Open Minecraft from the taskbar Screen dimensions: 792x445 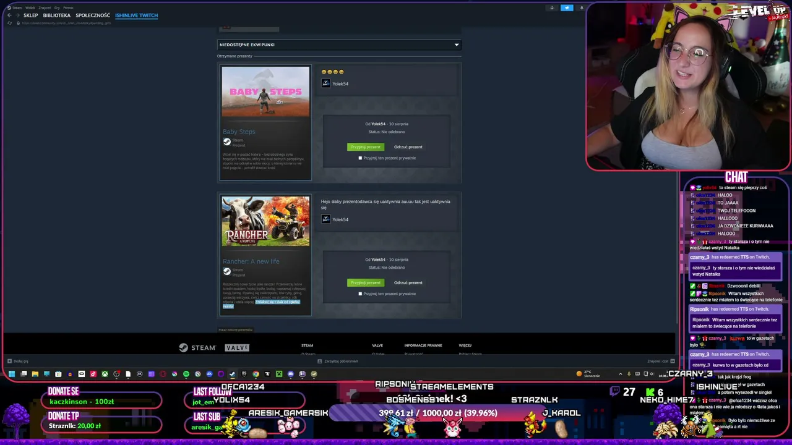(279, 374)
